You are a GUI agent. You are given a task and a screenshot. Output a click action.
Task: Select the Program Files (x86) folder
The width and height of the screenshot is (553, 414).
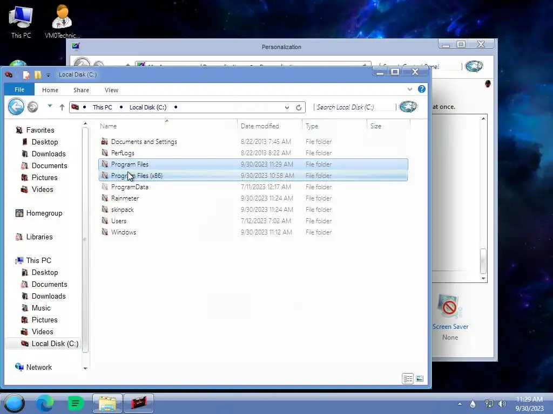(253, 175)
